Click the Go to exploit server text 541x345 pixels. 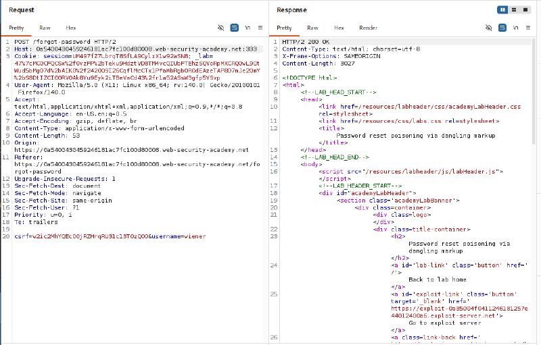[x=445, y=323]
